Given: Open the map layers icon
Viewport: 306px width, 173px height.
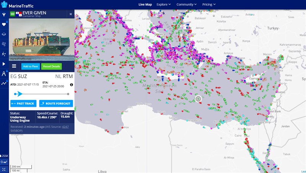Looking at the screenshot, I should [x=4, y=34].
